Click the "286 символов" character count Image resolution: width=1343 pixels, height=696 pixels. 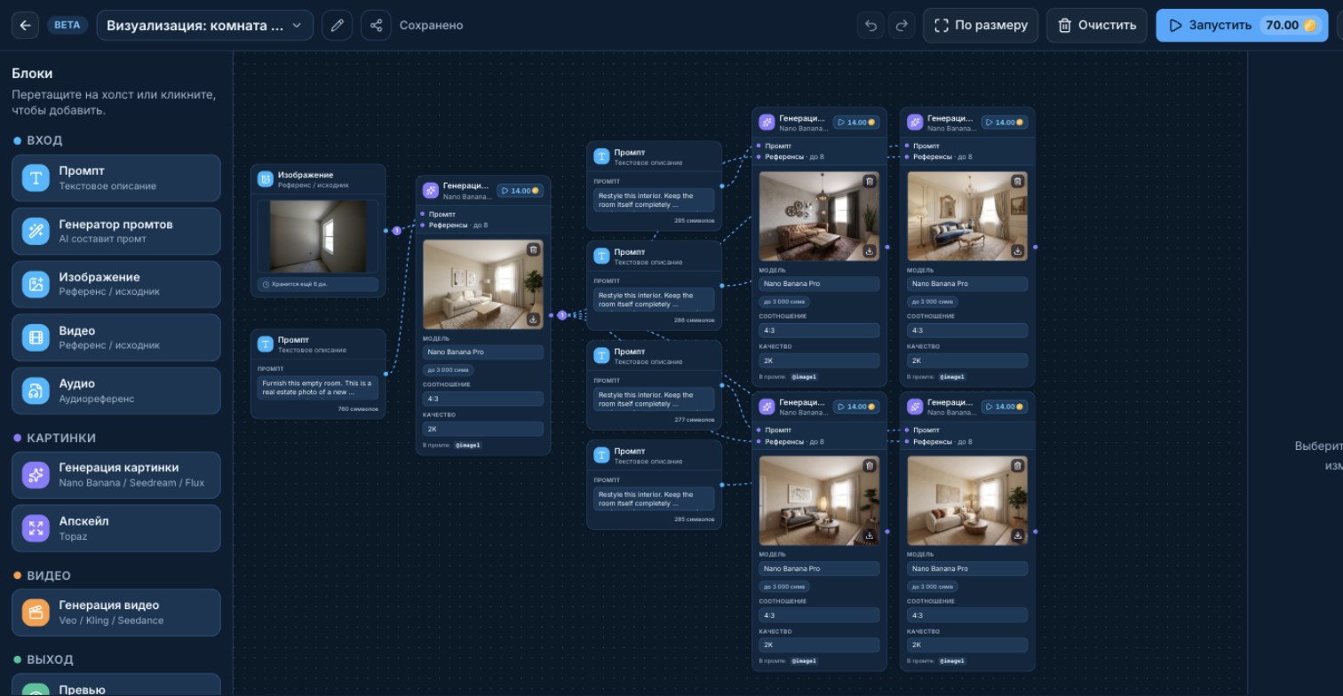pyautogui.click(x=695, y=320)
